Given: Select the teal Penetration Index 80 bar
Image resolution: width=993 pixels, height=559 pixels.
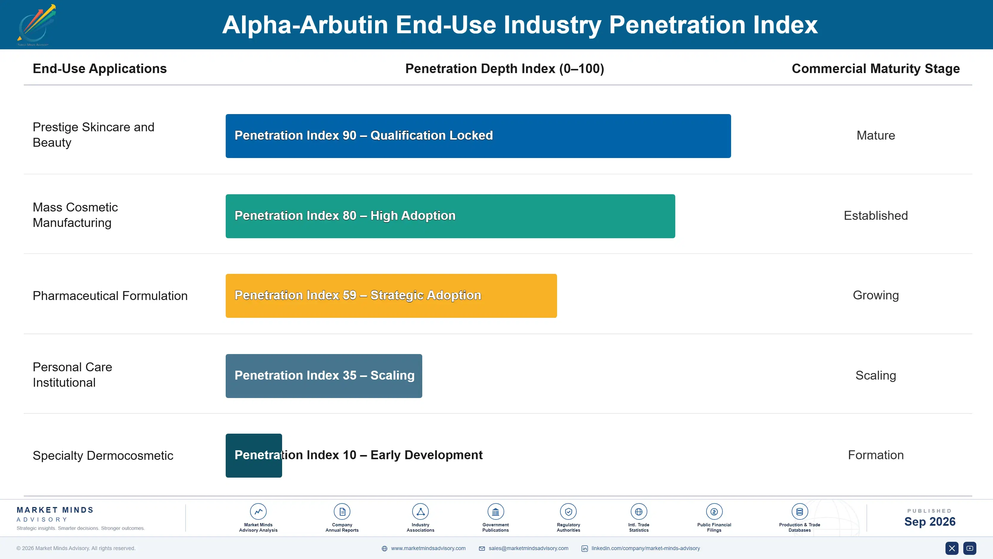Looking at the screenshot, I should click(450, 216).
